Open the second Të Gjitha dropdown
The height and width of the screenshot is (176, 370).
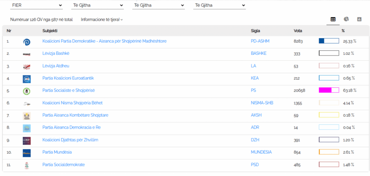pyautogui.click(x=159, y=5)
